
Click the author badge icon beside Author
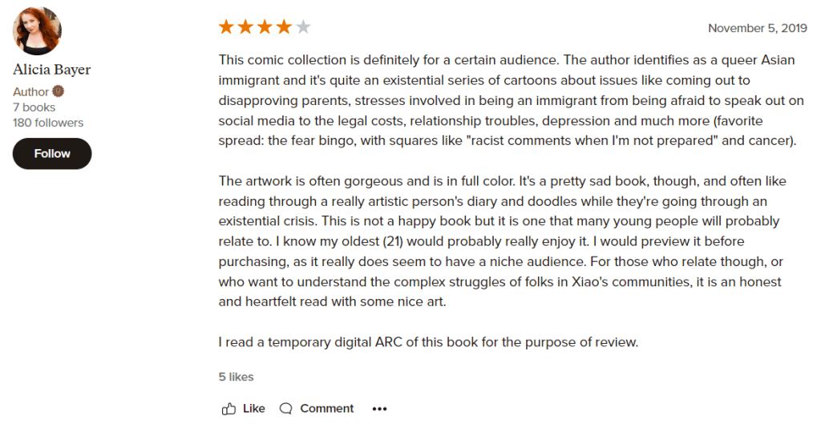59,92
